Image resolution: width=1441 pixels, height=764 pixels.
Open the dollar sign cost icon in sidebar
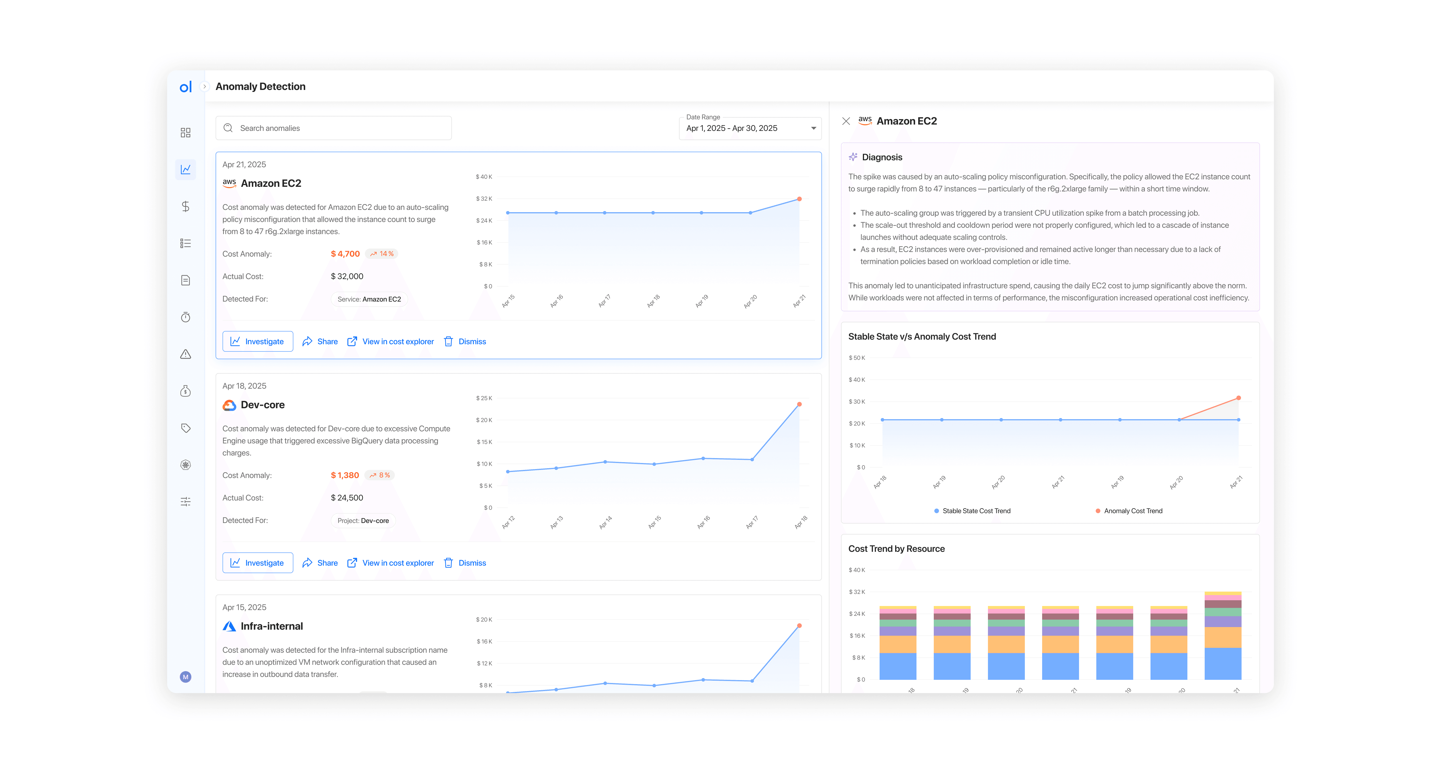coord(186,206)
